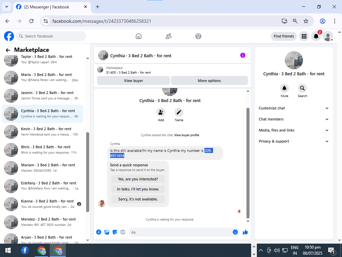Choose a sticker from the composer
This screenshot has width=342, height=257.
[115, 232]
